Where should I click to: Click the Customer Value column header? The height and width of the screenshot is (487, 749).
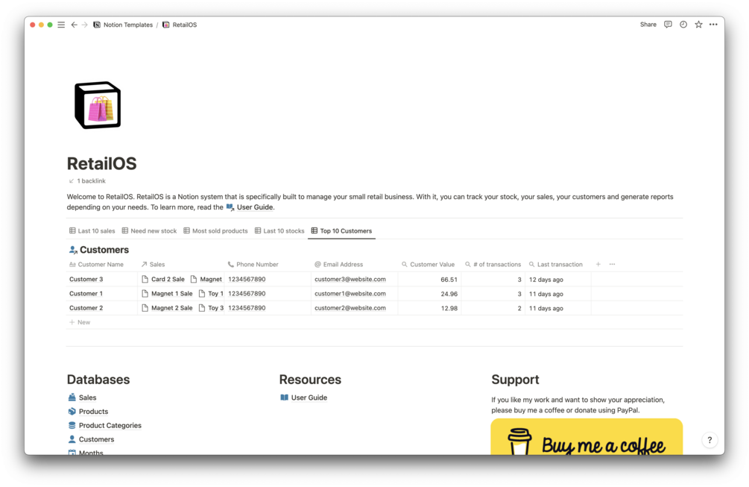(x=428, y=264)
